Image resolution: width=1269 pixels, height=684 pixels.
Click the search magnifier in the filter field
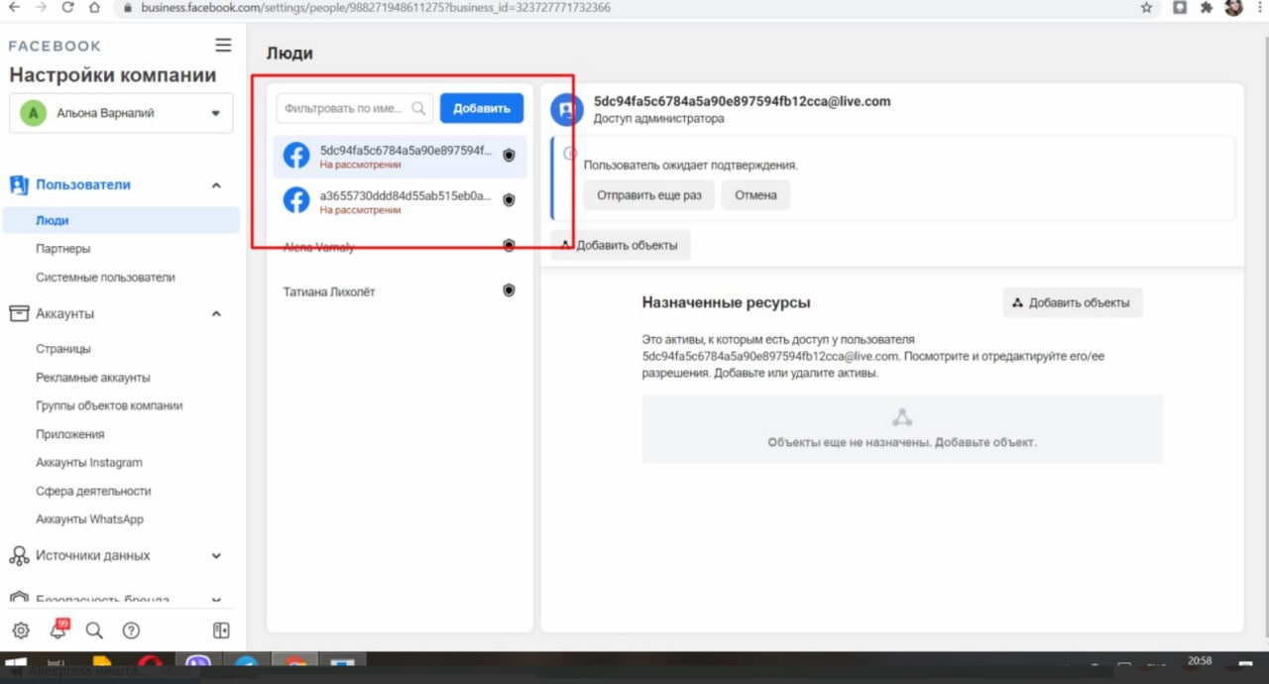(419, 108)
